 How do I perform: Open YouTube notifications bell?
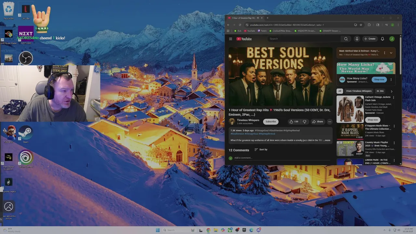(383, 39)
